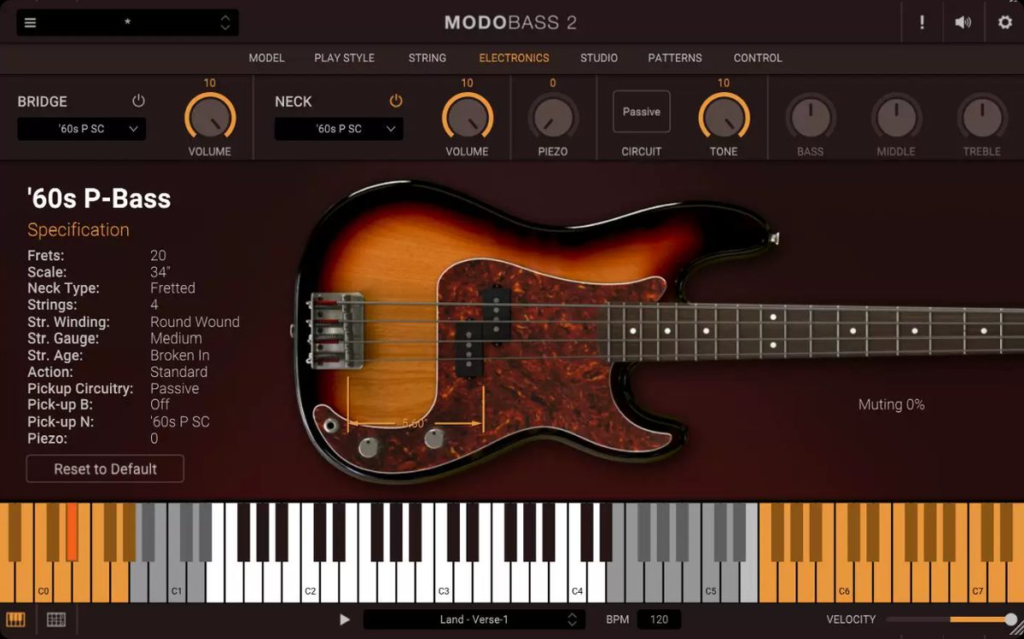Screen dimensions: 1024x639
Task: Click the TONE knob
Action: click(724, 118)
